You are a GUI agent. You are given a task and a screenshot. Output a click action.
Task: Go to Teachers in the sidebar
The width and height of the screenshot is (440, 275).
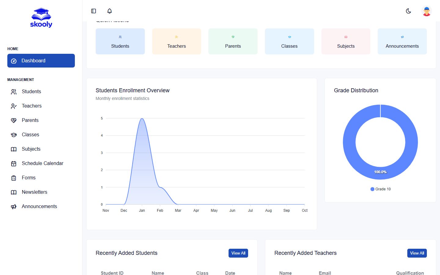(41, 106)
